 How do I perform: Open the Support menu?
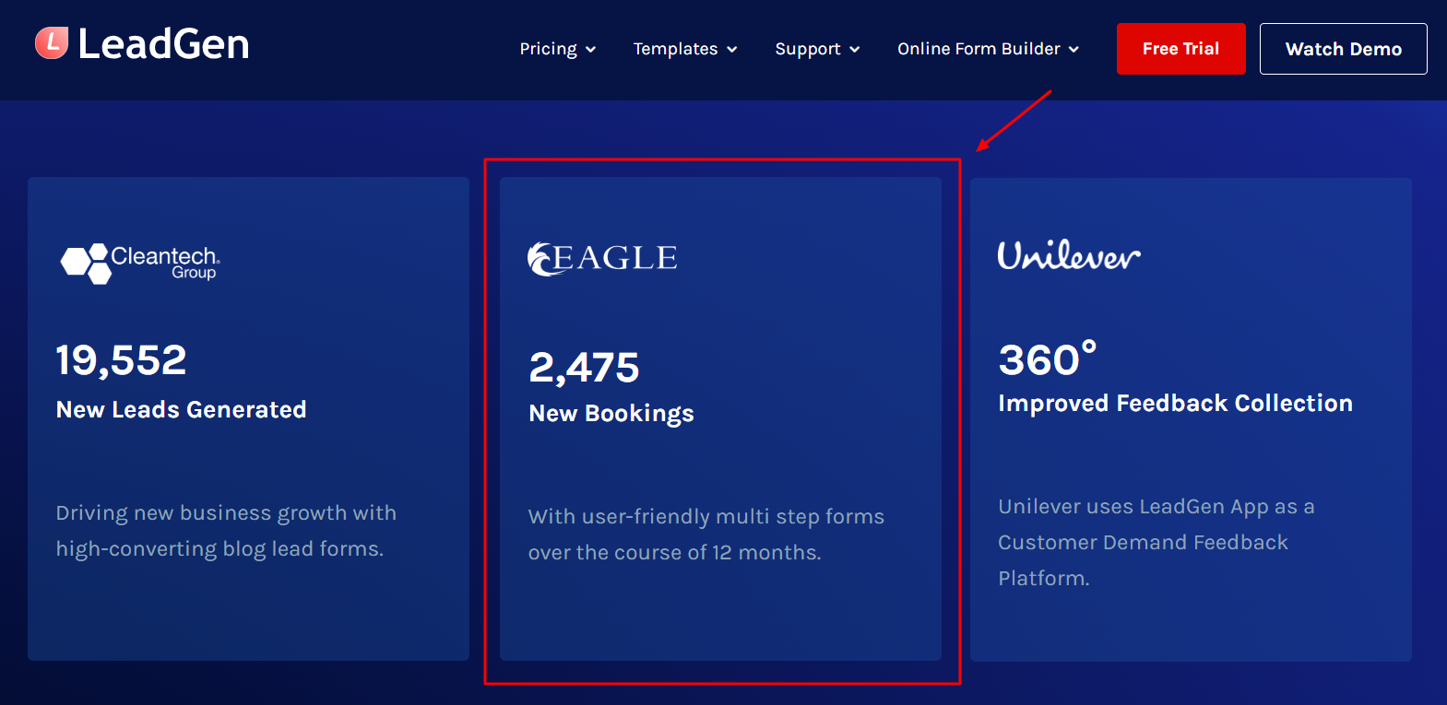[x=808, y=49]
